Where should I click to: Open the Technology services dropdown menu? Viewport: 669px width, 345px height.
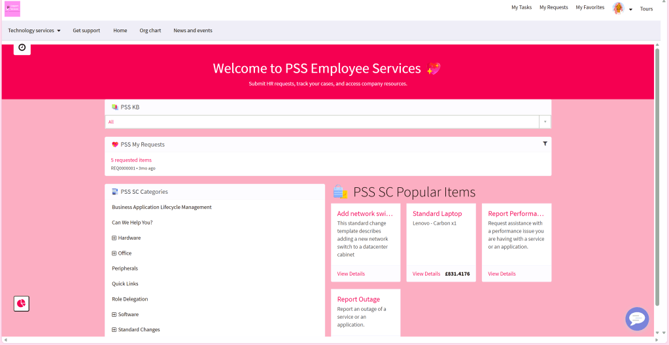(x=34, y=31)
